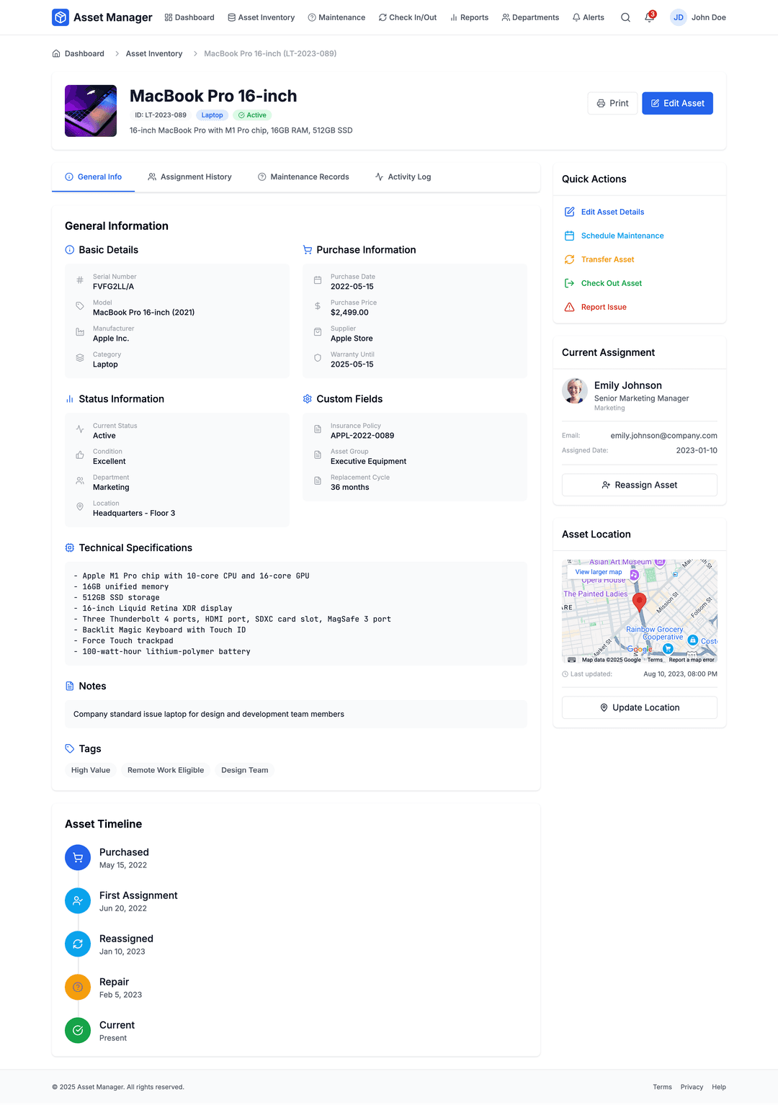
Task: Toggle the High Value tag
Action: [x=90, y=769]
